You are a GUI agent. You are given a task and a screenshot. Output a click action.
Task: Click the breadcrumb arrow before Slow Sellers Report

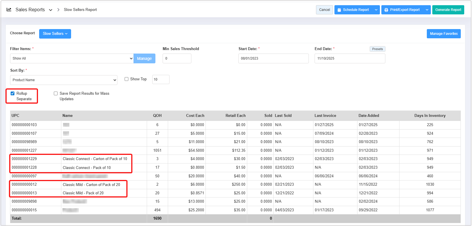click(x=58, y=10)
